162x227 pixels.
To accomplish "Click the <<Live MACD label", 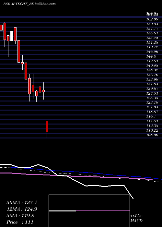I will (136, 219).
